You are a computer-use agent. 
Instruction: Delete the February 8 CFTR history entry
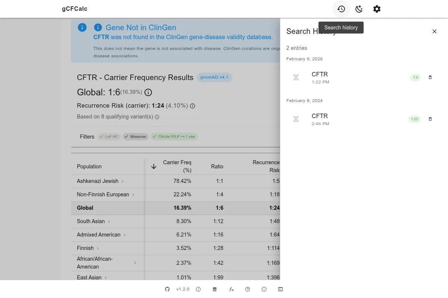pyautogui.click(x=430, y=119)
